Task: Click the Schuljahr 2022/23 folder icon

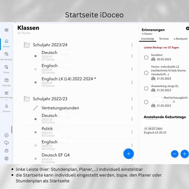Action: click(27, 99)
